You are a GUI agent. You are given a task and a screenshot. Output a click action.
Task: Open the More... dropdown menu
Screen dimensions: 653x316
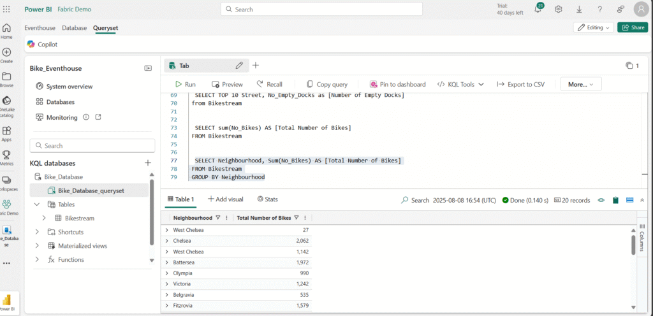(x=580, y=84)
